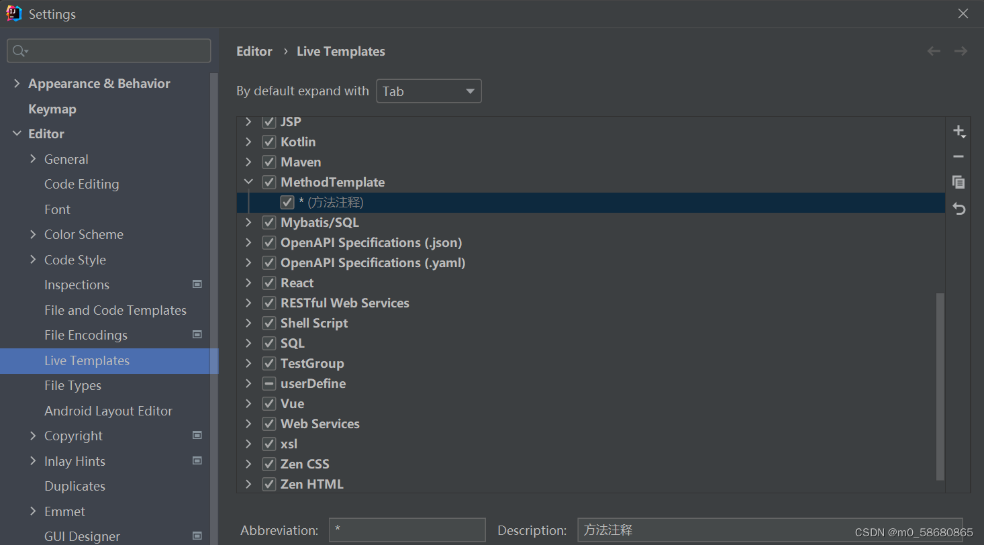
Task: Toggle the 方法注释 template checkbox
Action: [287, 202]
